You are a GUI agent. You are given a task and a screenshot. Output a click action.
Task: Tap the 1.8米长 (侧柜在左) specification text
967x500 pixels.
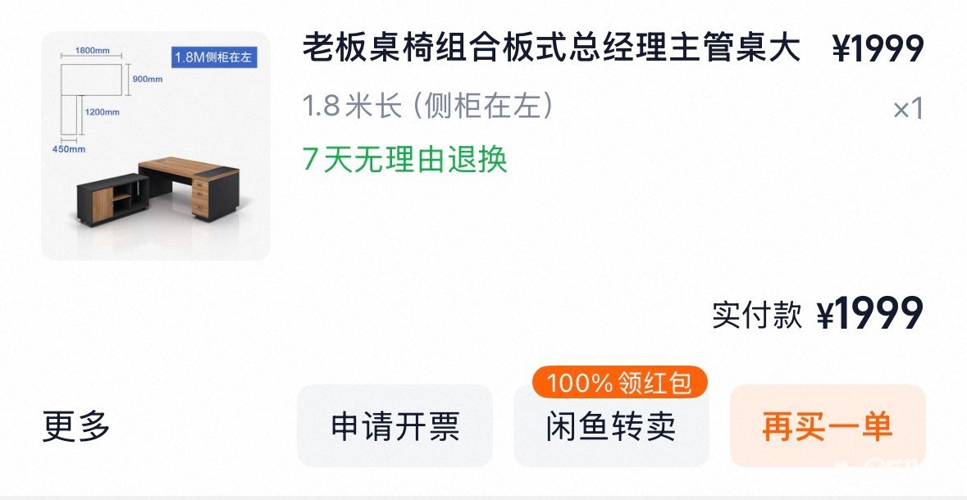pyautogui.click(x=427, y=107)
